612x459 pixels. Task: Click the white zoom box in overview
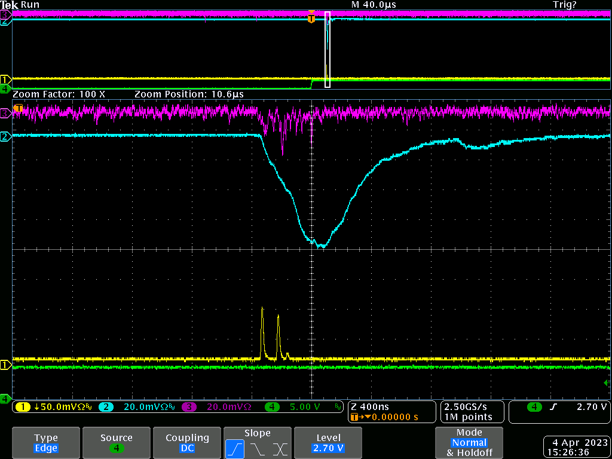328,49
